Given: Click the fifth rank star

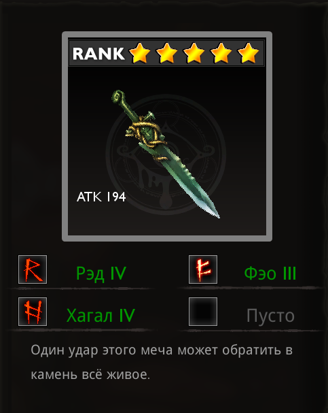Looking at the screenshot, I should click(x=248, y=53).
